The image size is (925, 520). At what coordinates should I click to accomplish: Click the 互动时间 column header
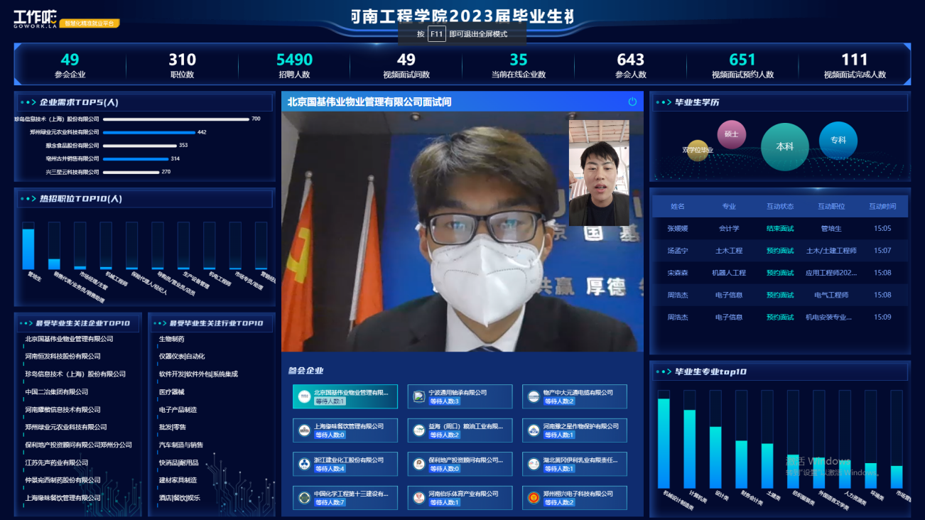(882, 207)
